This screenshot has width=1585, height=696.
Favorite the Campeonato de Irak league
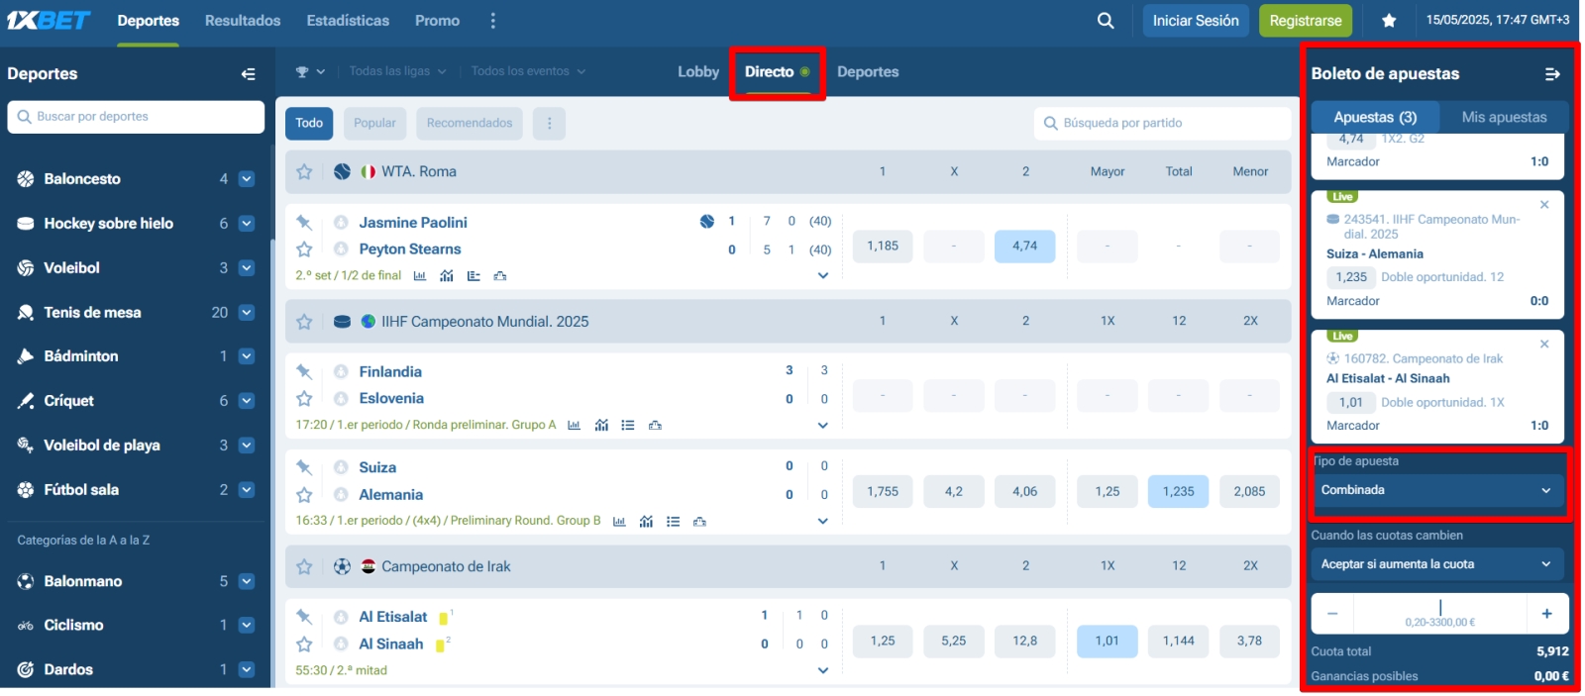304,567
